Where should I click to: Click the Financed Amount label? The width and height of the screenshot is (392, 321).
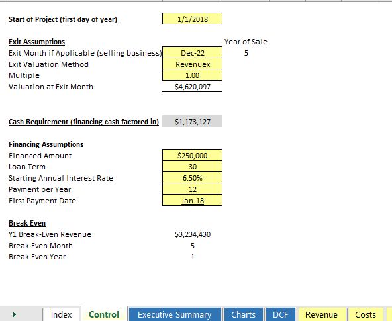(40, 156)
